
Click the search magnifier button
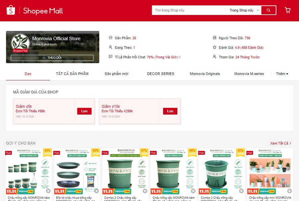coord(268,10)
